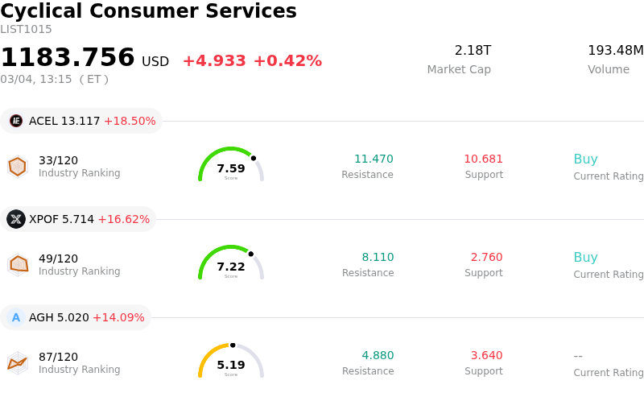Click XPOF support value 2.760
The image size is (644, 393).
click(486, 258)
